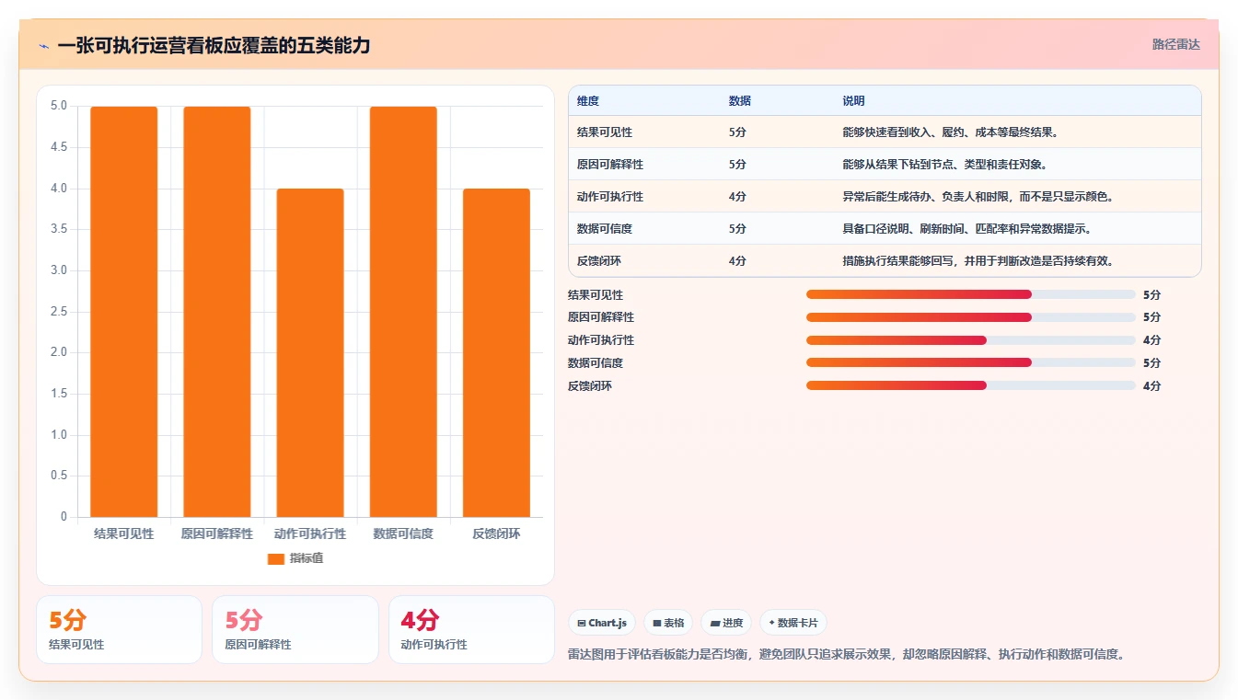Toggle the 指标值 legend swatch

click(276, 558)
